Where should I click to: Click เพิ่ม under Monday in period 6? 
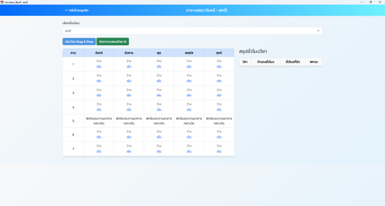tap(99, 137)
